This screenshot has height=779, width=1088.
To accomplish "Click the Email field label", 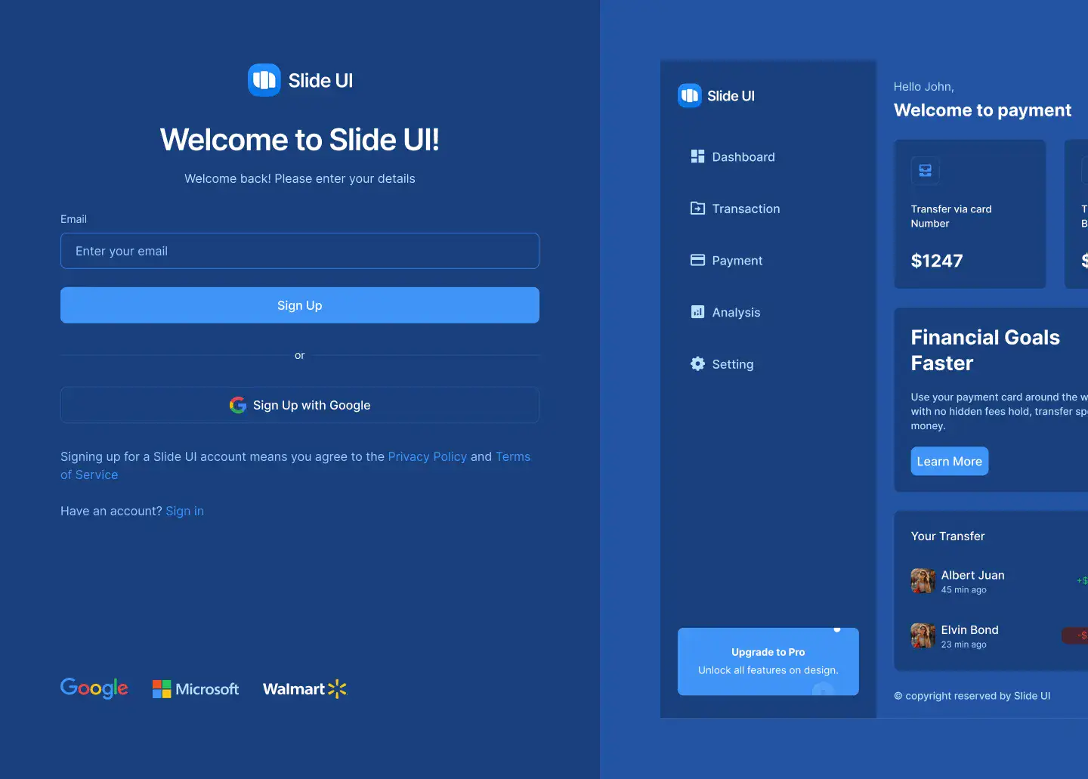I will pos(74,219).
